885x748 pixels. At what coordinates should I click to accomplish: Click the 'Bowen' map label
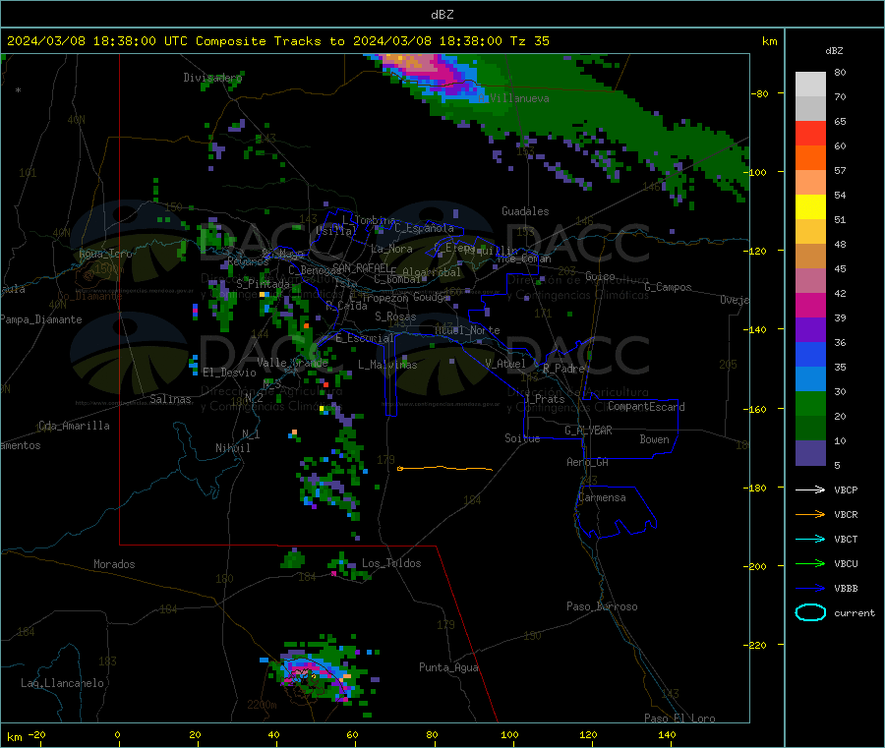[x=655, y=439]
